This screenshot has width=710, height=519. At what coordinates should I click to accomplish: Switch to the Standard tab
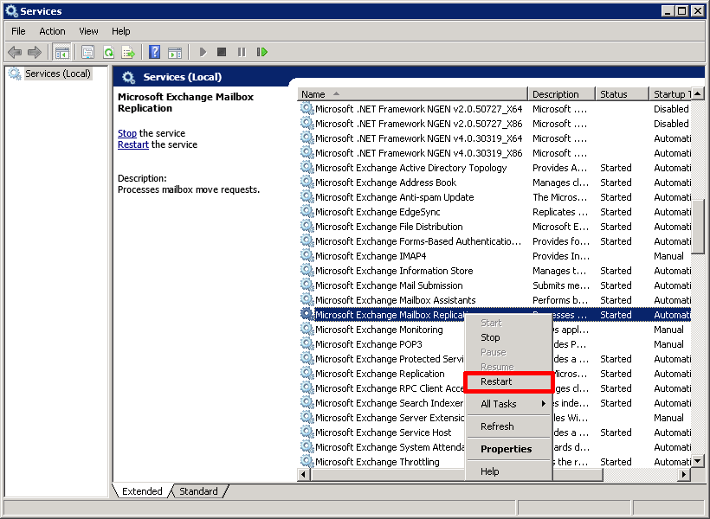[198, 491]
